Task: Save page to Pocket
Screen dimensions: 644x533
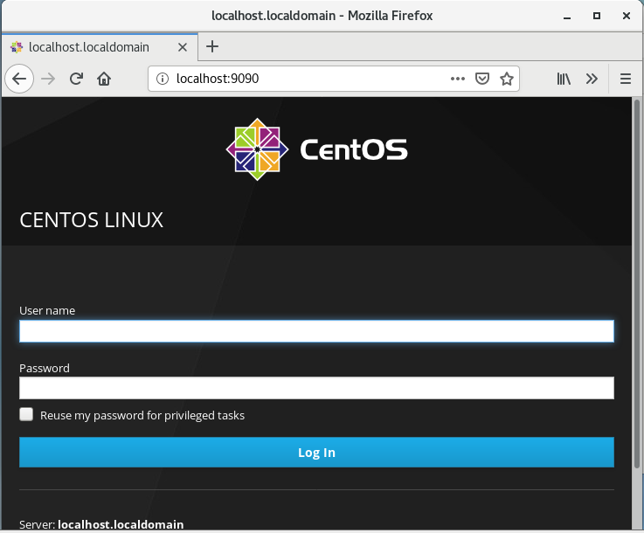Action: [481, 79]
